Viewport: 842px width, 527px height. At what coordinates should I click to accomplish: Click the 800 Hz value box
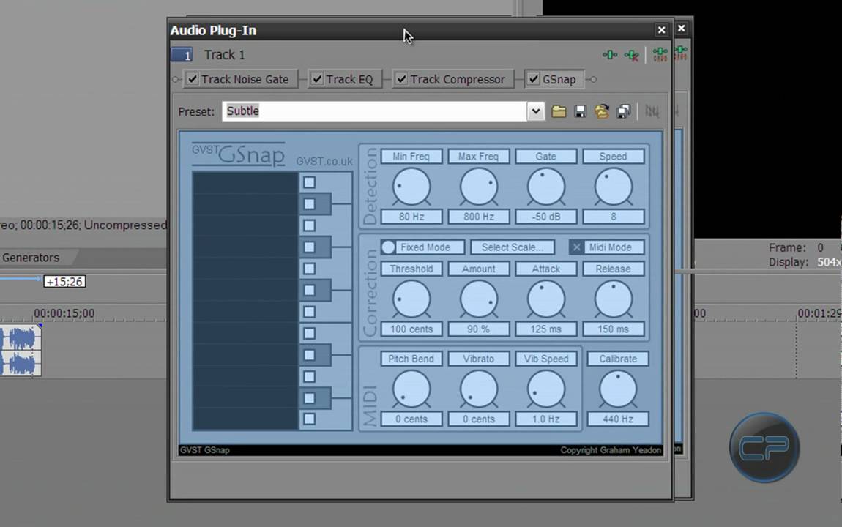tap(478, 217)
